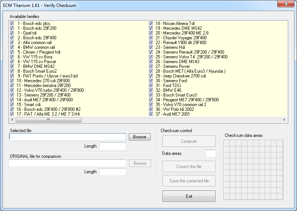The image size is (297, 211).
Task: Click Save the corrected file button
Action: 189,181
